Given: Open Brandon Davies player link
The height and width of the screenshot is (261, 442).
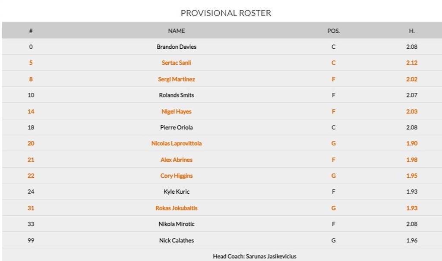Looking at the screenshot, I should tap(176, 47).
